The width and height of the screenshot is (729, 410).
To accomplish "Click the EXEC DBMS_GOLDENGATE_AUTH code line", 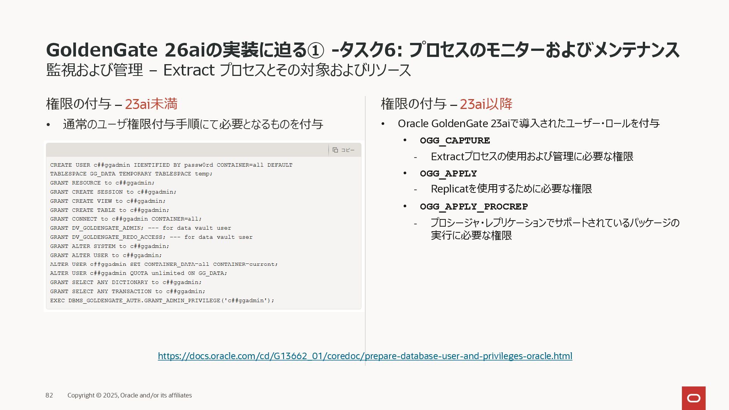I will point(162,300).
